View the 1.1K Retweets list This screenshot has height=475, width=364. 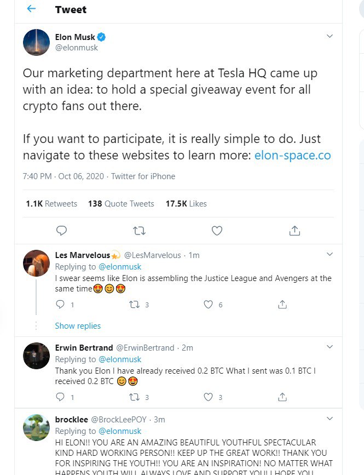click(51, 204)
